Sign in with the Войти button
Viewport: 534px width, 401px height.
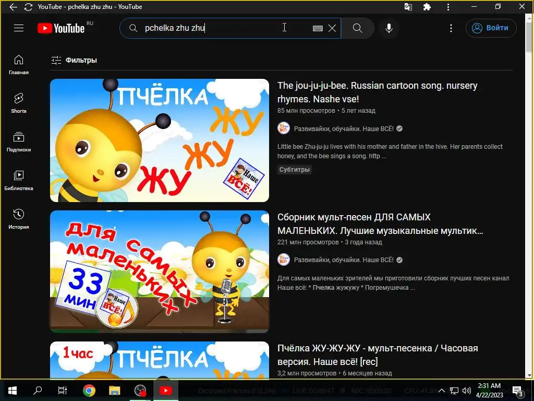491,28
